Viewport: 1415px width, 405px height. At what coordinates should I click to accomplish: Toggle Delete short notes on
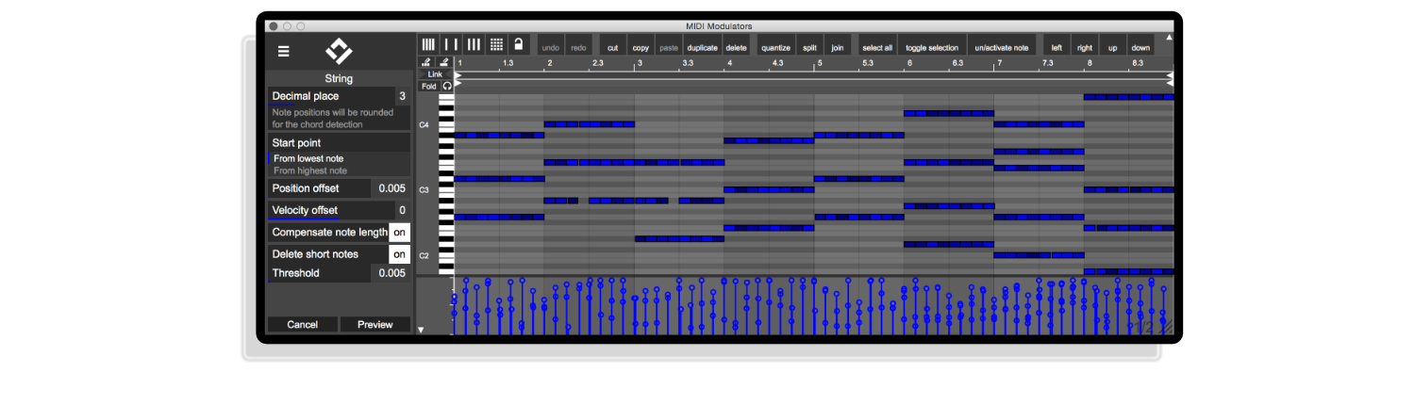click(x=399, y=254)
